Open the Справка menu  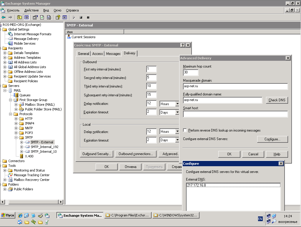tap(72, 10)
